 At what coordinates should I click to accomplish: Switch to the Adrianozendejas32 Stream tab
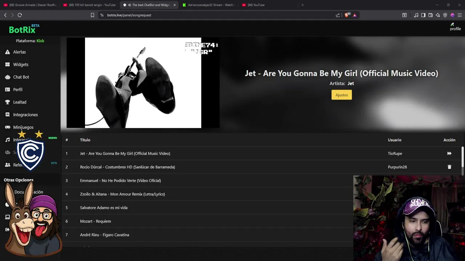(x=209, y=5)
